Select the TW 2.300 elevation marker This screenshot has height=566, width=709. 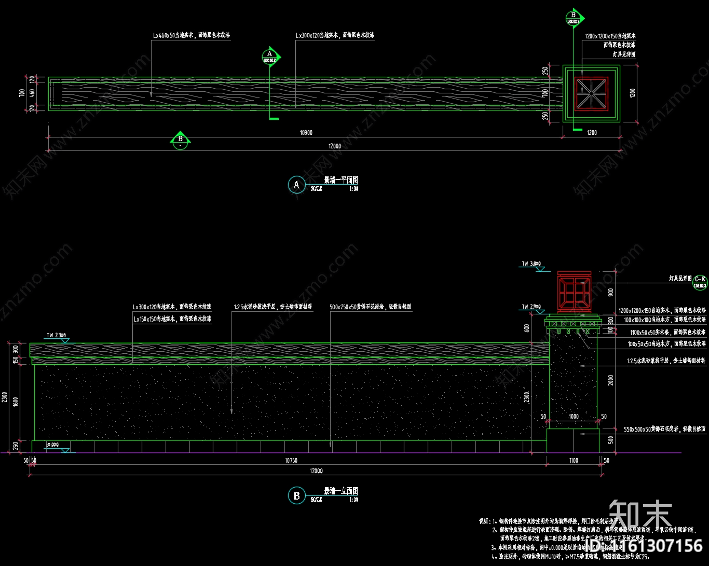click(58, 337)
